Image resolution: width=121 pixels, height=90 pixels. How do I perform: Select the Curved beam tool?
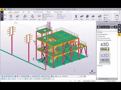click(33, 17)
